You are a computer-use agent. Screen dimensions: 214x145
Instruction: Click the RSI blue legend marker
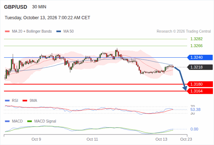(x=7, y=101)
